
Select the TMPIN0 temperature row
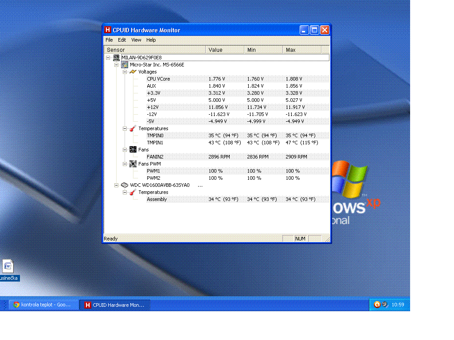(x=238, y=135)
